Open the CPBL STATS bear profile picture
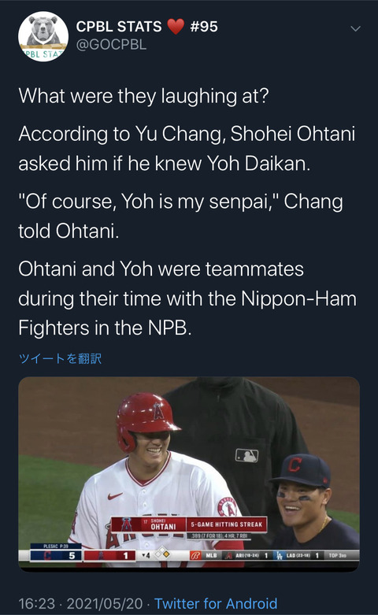This screenshot has width=378, height=615. pyautogui.click(x=43, y=36)
